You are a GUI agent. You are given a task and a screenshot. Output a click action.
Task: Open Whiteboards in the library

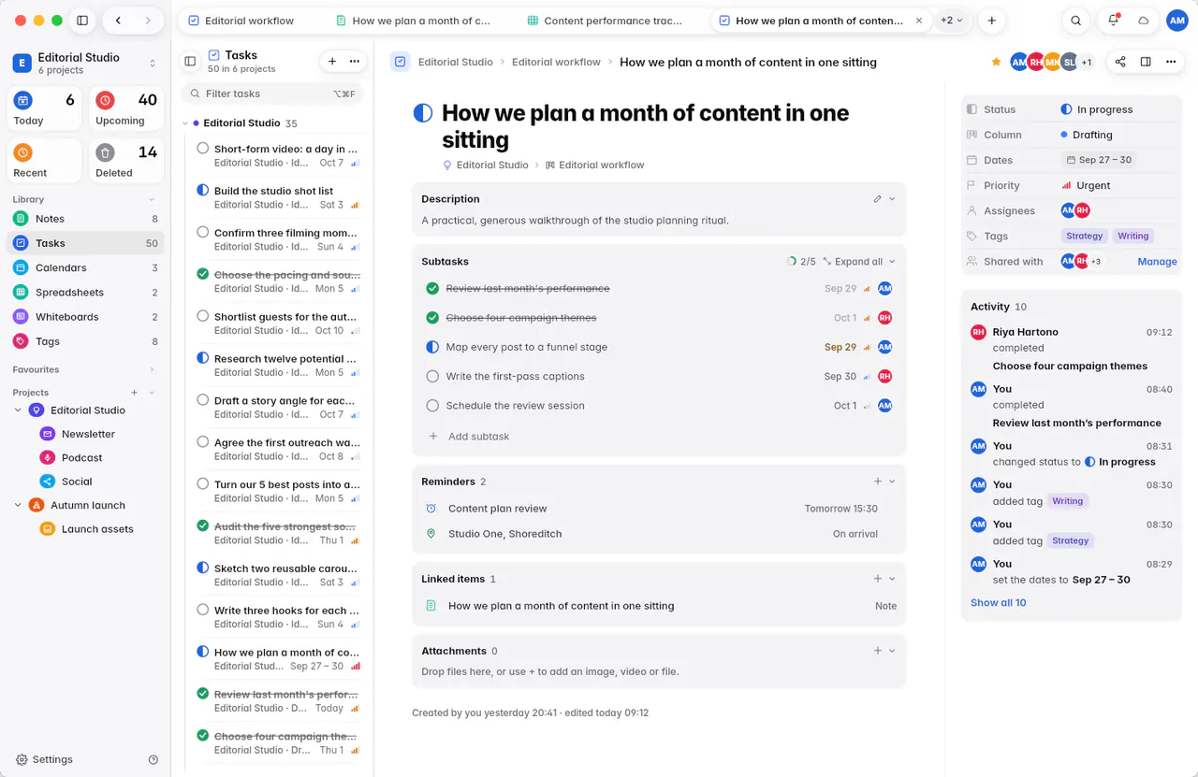pyautogui.click(x=85, y=317)
